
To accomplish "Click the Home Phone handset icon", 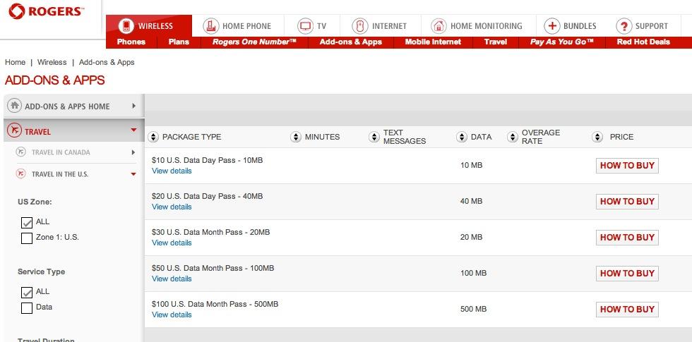I will pyautogui.click(x=211, y=26).
